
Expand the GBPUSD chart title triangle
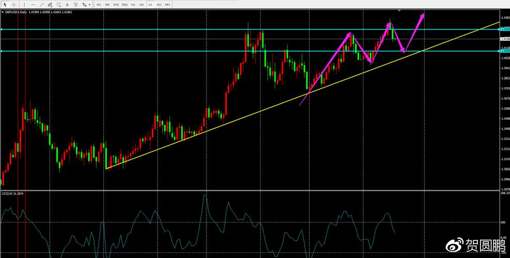click(3, 11)
